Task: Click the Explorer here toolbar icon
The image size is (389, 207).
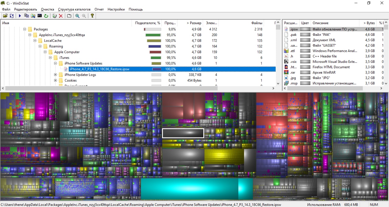Action: click(33, 16)
